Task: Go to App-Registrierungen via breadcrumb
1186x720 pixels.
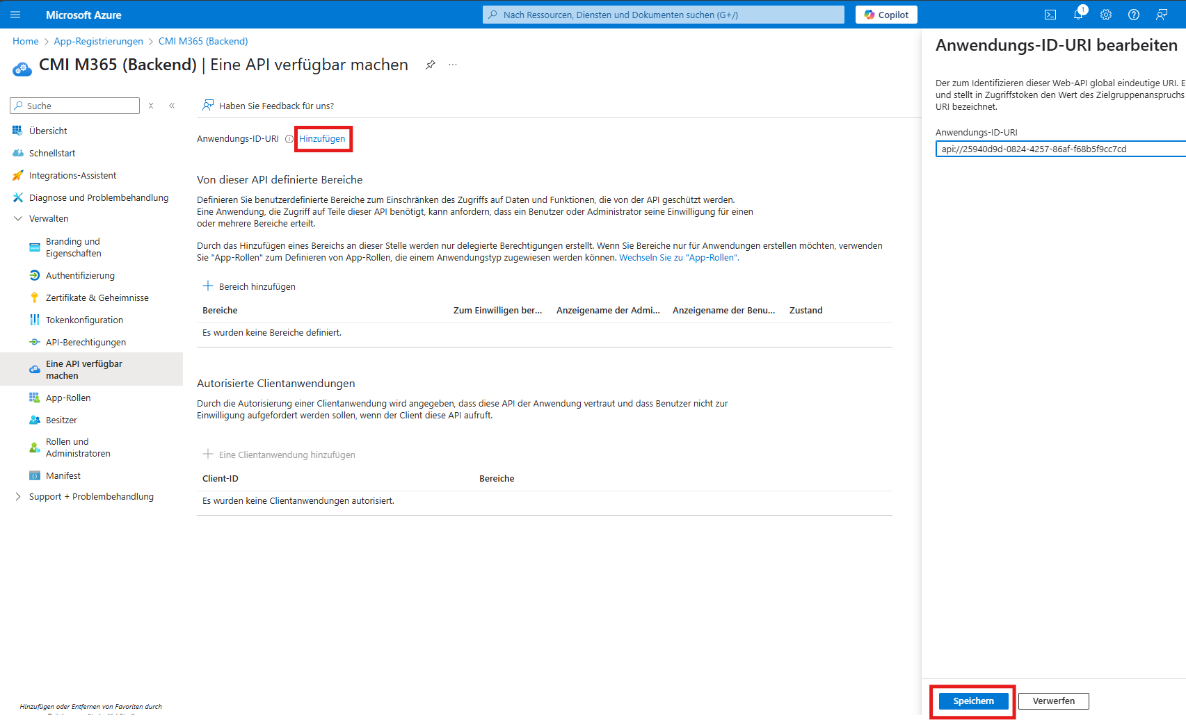Action: [x=98, y=41]
